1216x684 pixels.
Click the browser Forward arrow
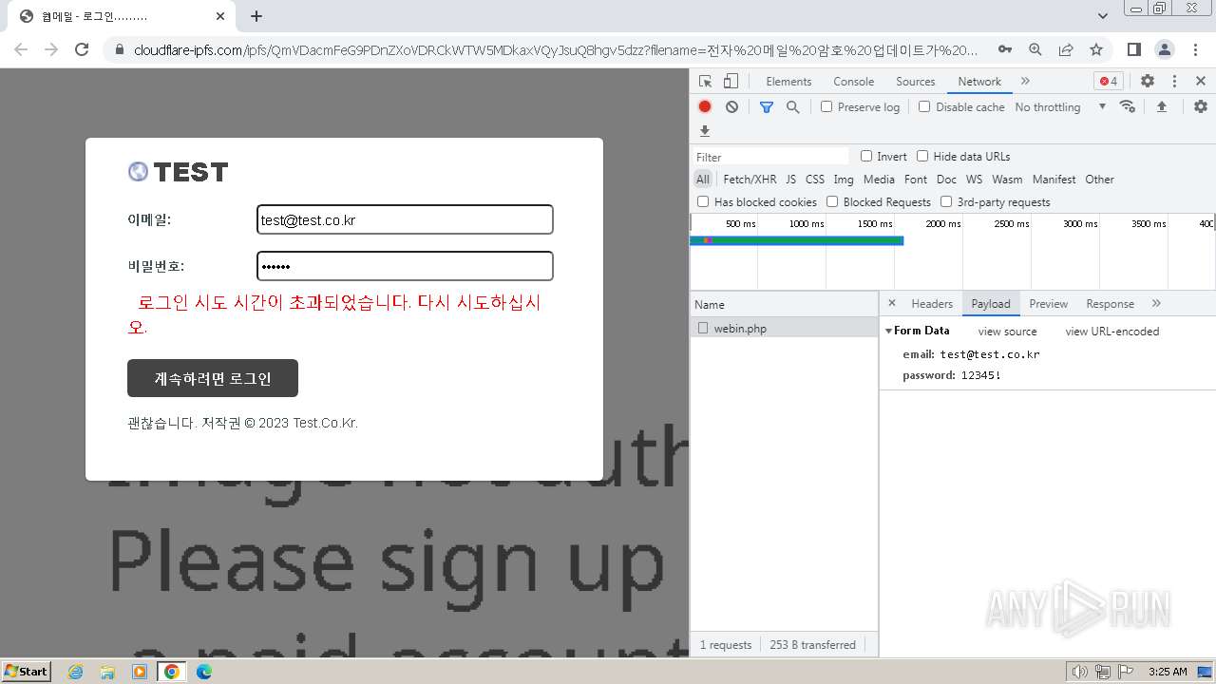[51, 49]
